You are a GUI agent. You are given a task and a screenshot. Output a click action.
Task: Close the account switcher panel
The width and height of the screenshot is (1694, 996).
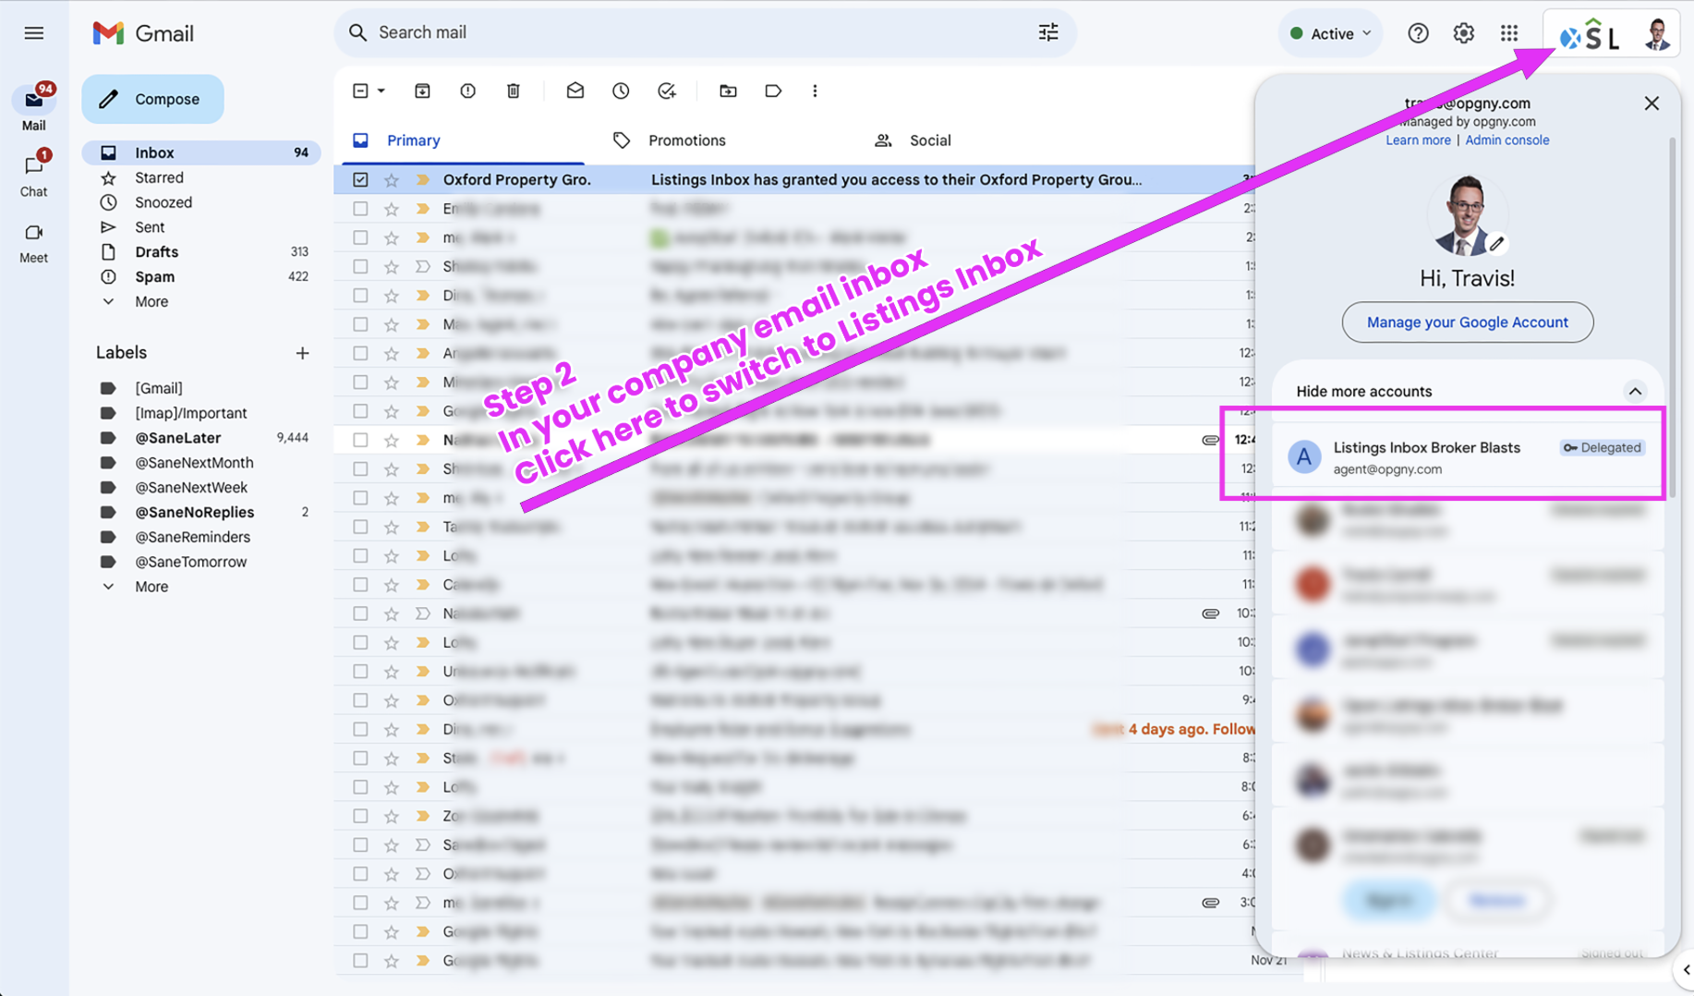coord(1652,103)
